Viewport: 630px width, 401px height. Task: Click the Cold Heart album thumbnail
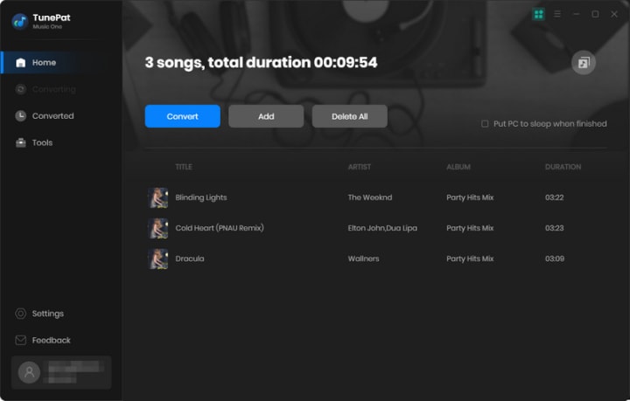(157, 228)
